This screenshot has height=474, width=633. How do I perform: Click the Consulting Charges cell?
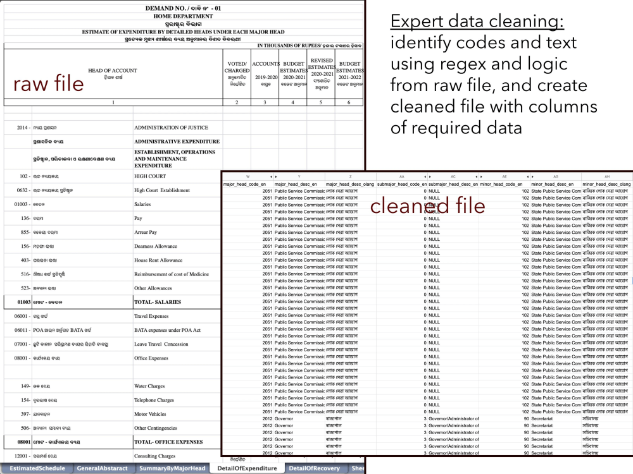pyautogui.click(x=178, y=456)
